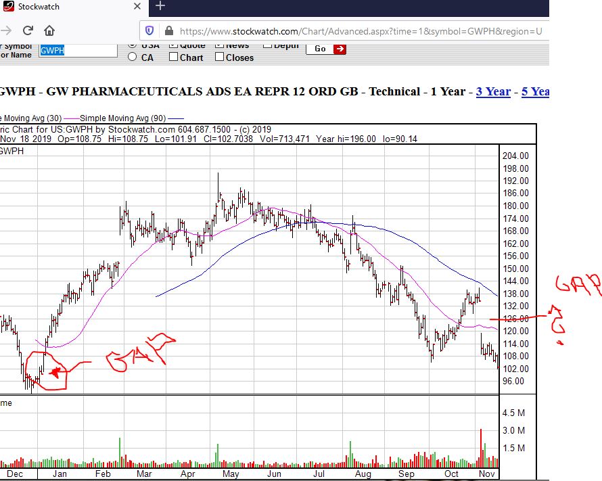
Task: Uncheck the News checkbox
Action: [x=218, y=45]
